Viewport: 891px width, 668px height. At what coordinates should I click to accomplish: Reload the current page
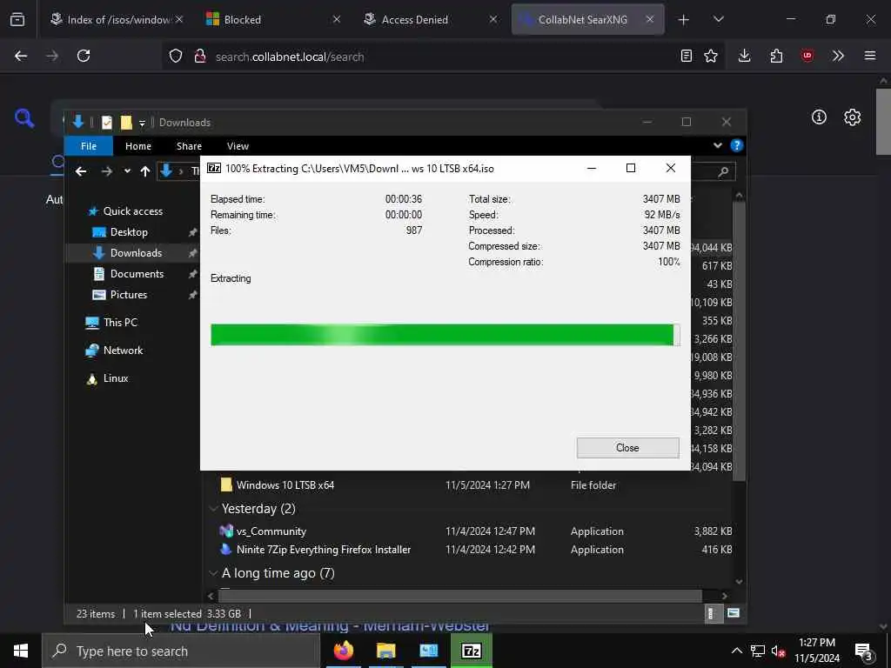[x=84, y=56]
